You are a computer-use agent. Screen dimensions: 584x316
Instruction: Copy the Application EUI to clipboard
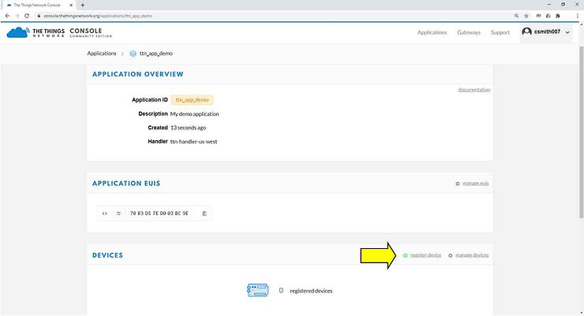[204, 214]
